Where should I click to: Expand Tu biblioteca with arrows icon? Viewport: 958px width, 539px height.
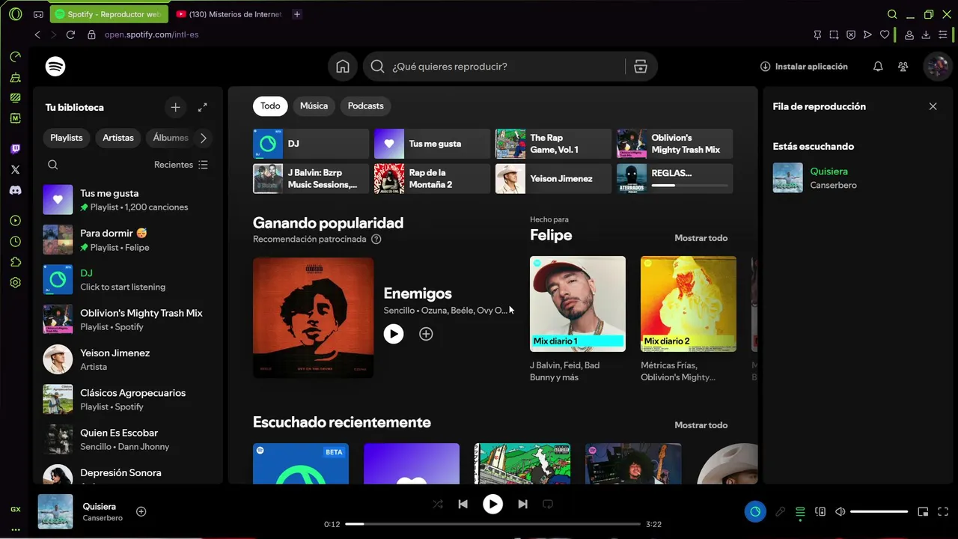click(203, 108)
